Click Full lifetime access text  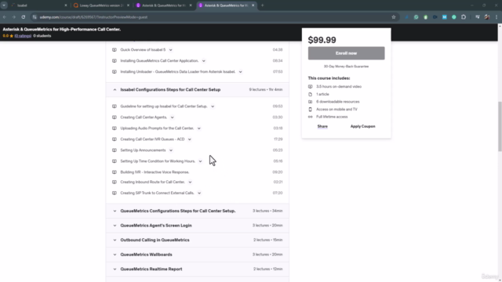(x=332, y=117)
